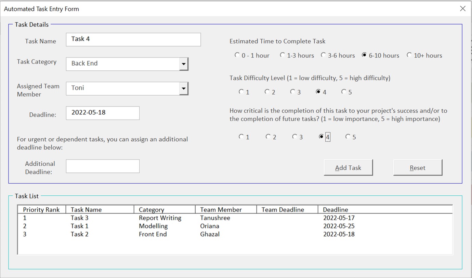This screenshot has height=278, width=472.
Task: Click the Additional Deadline field
Action: 103,166
